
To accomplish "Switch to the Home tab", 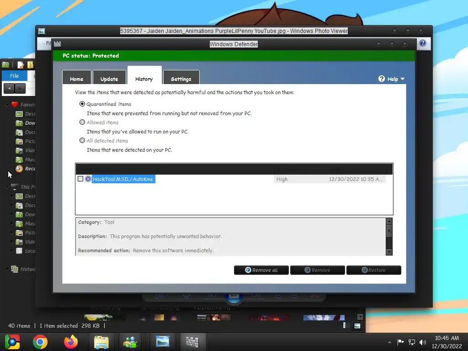I will coord(77,78).
